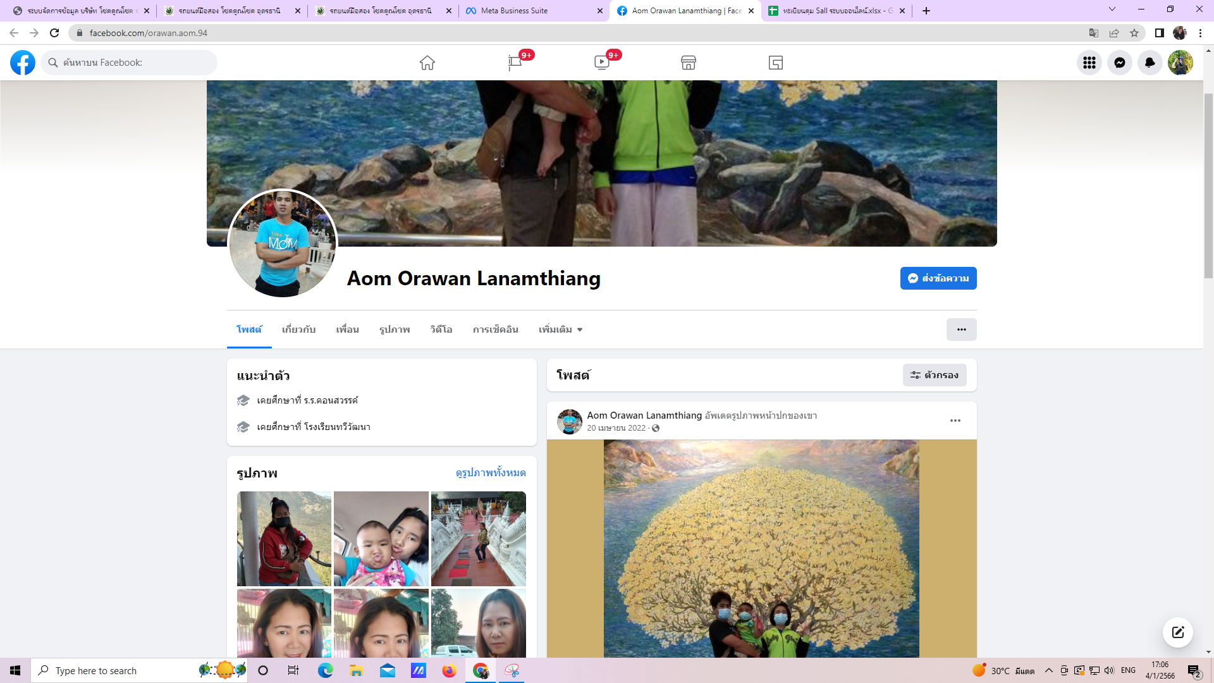Click the ส่งข้อความ message button

[938, 278]
